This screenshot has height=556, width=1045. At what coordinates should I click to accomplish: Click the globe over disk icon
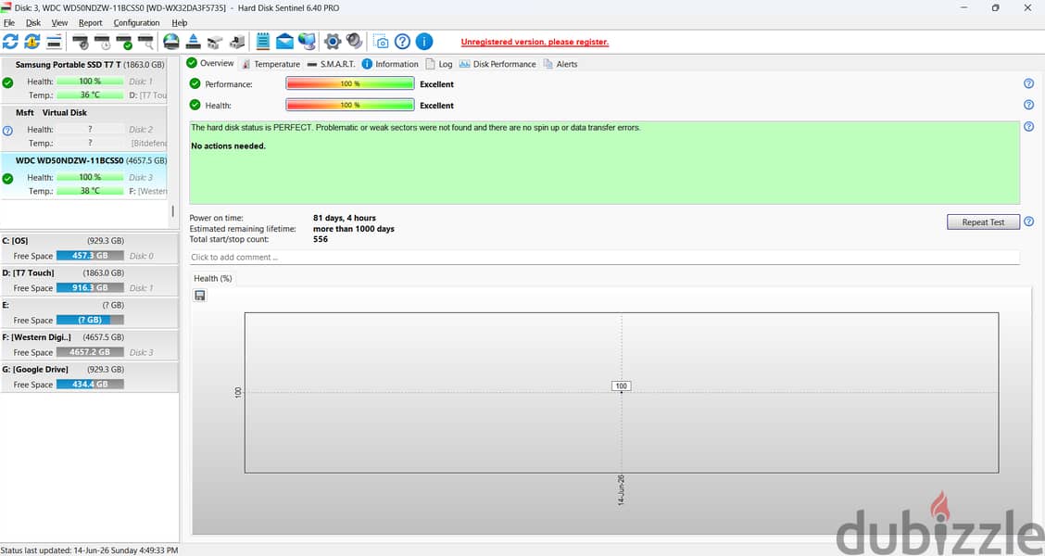[171, 42]
